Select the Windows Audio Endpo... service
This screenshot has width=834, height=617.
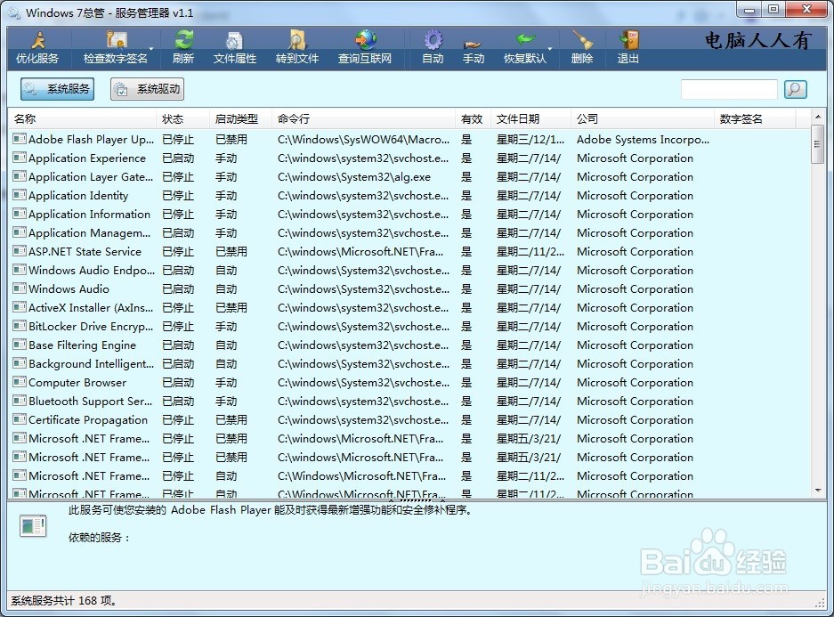(409, 270)
